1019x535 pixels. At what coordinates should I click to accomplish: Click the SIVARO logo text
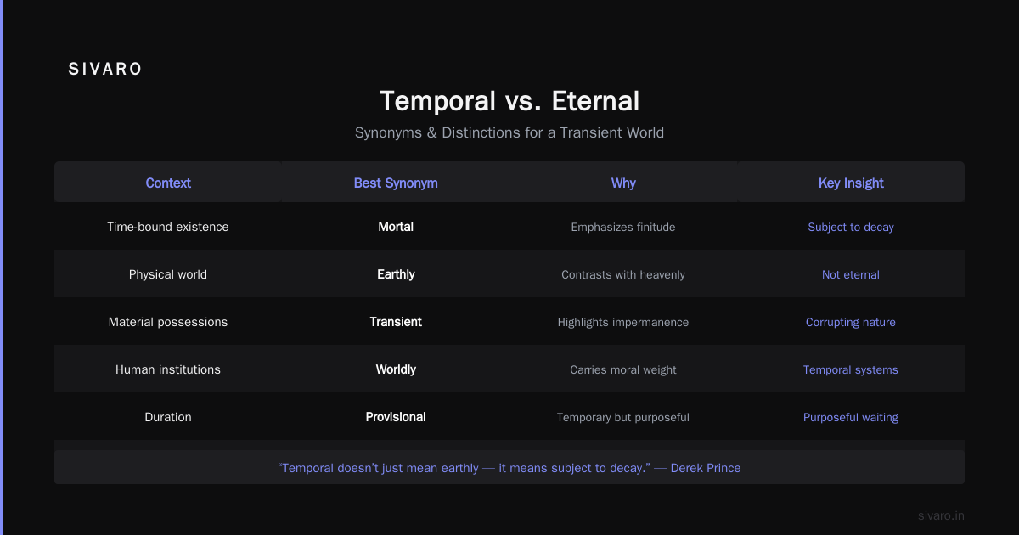pyautogui.click(x=105, y=70)
